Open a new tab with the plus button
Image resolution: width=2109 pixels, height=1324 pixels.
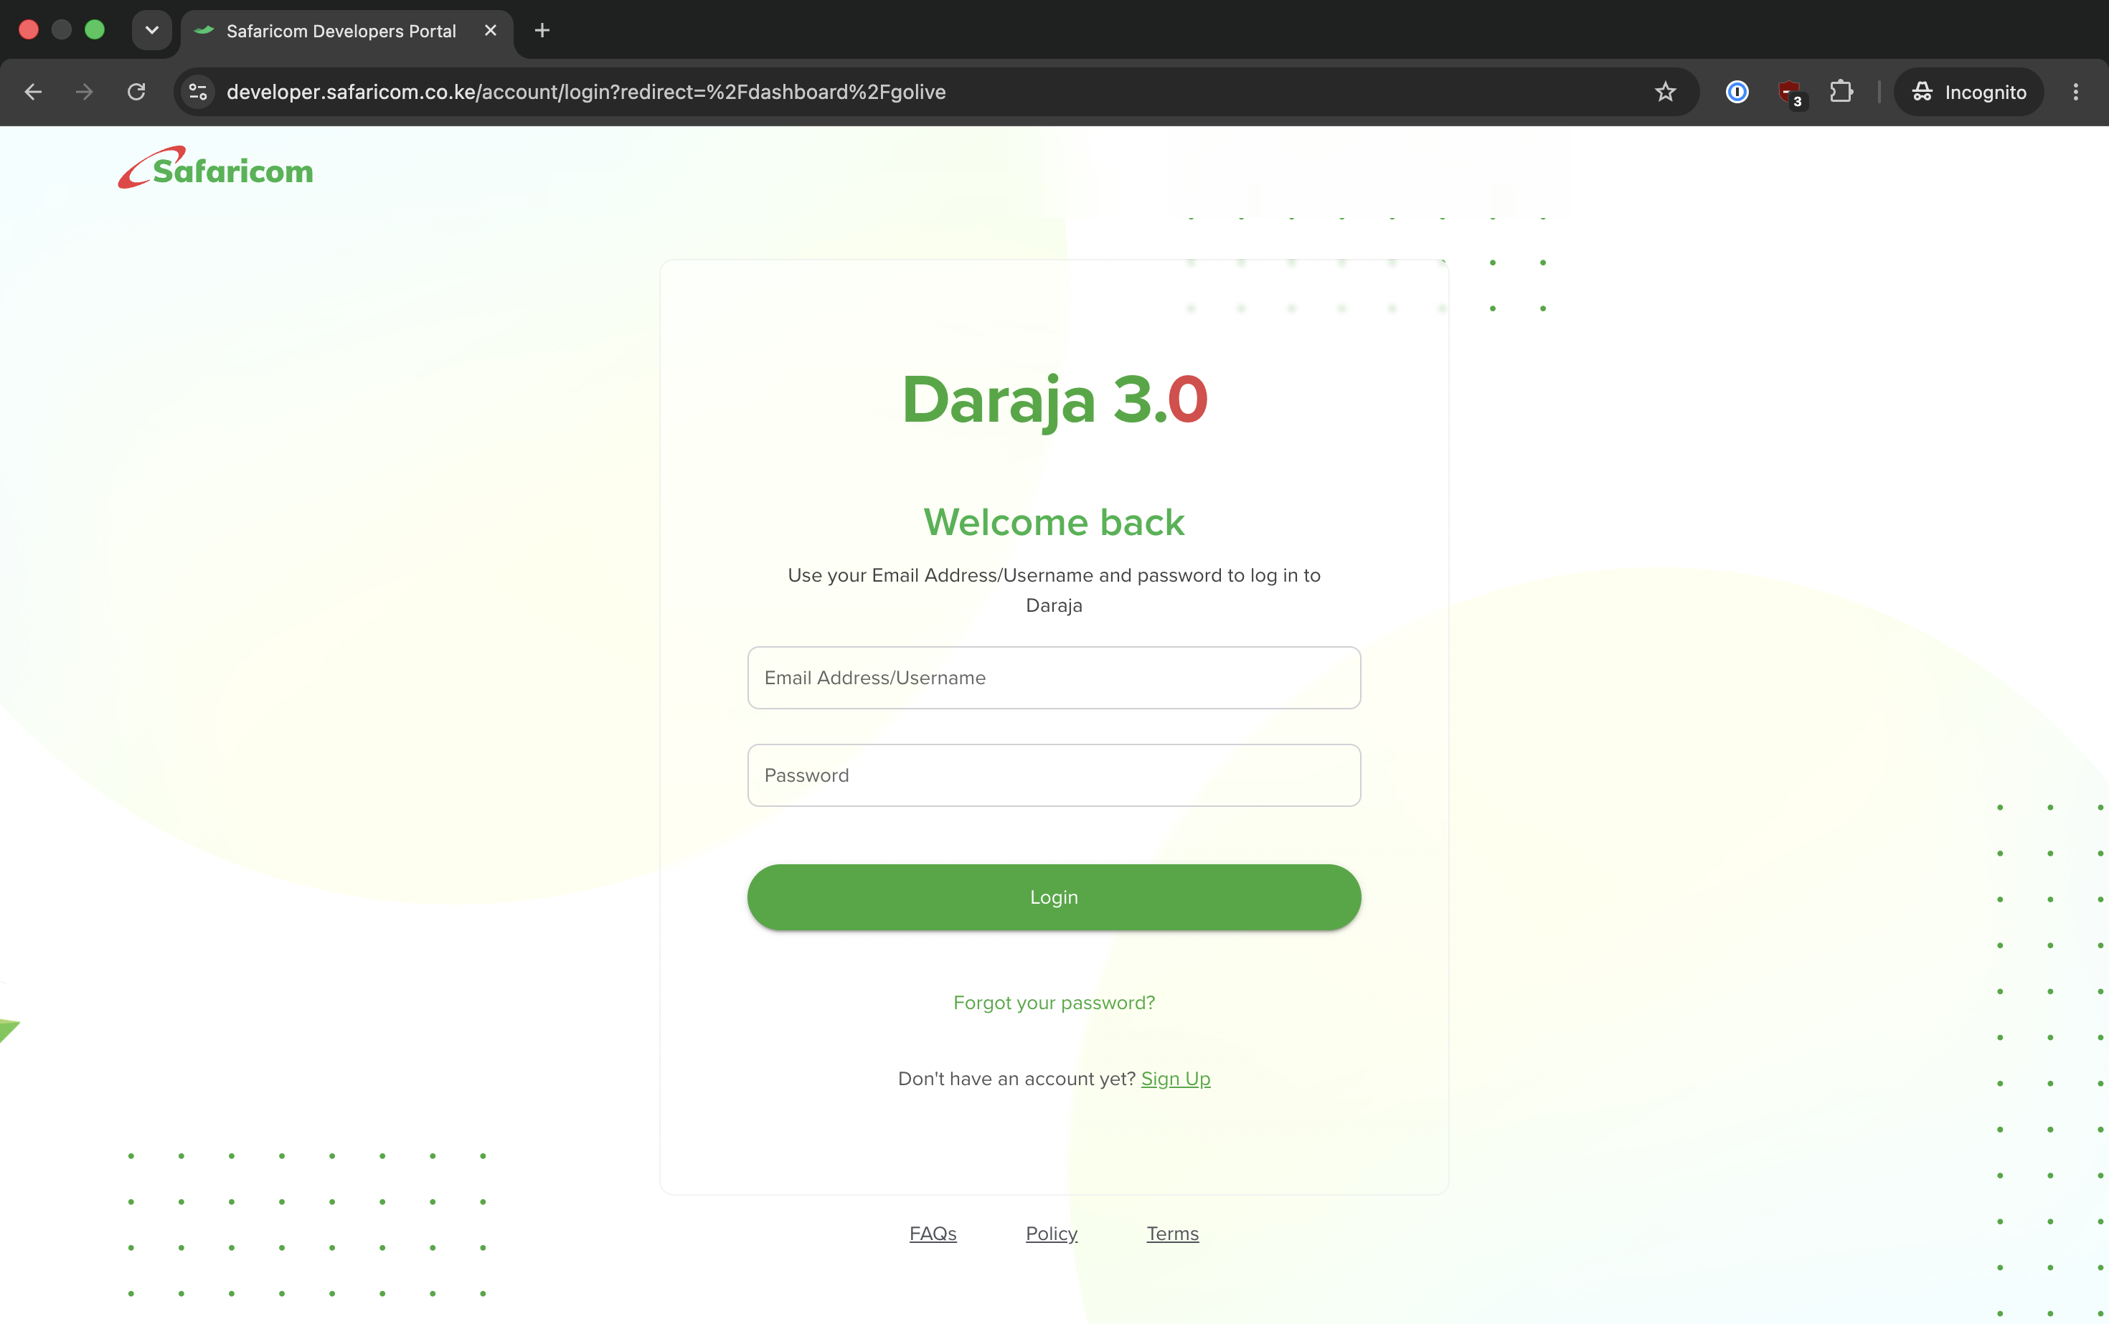(x=542, y=31)
